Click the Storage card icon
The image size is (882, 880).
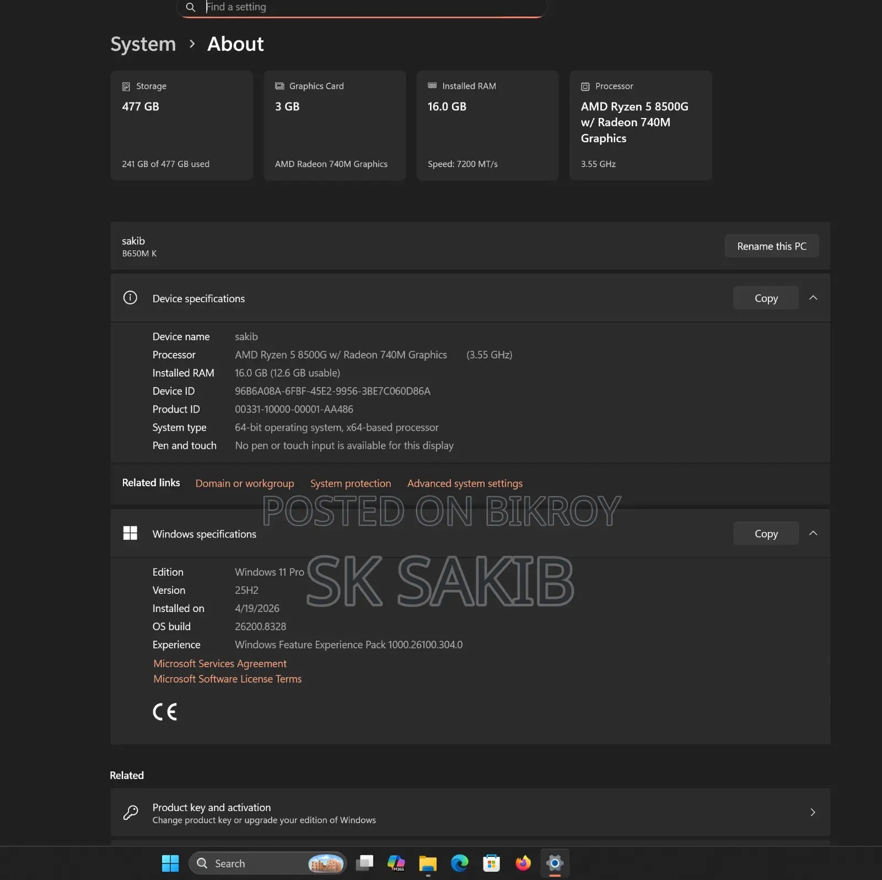[126, 87]
